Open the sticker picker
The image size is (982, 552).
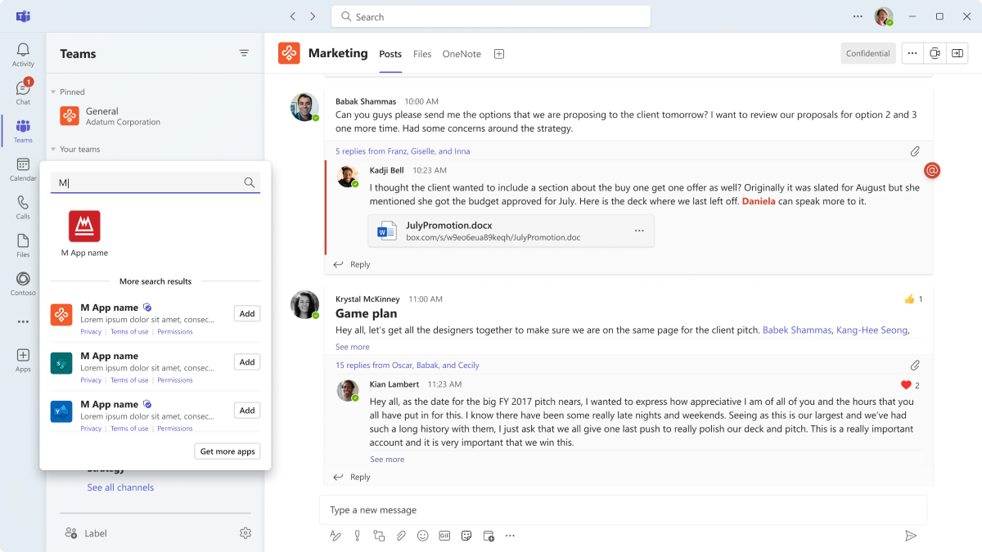coord(466,536)
